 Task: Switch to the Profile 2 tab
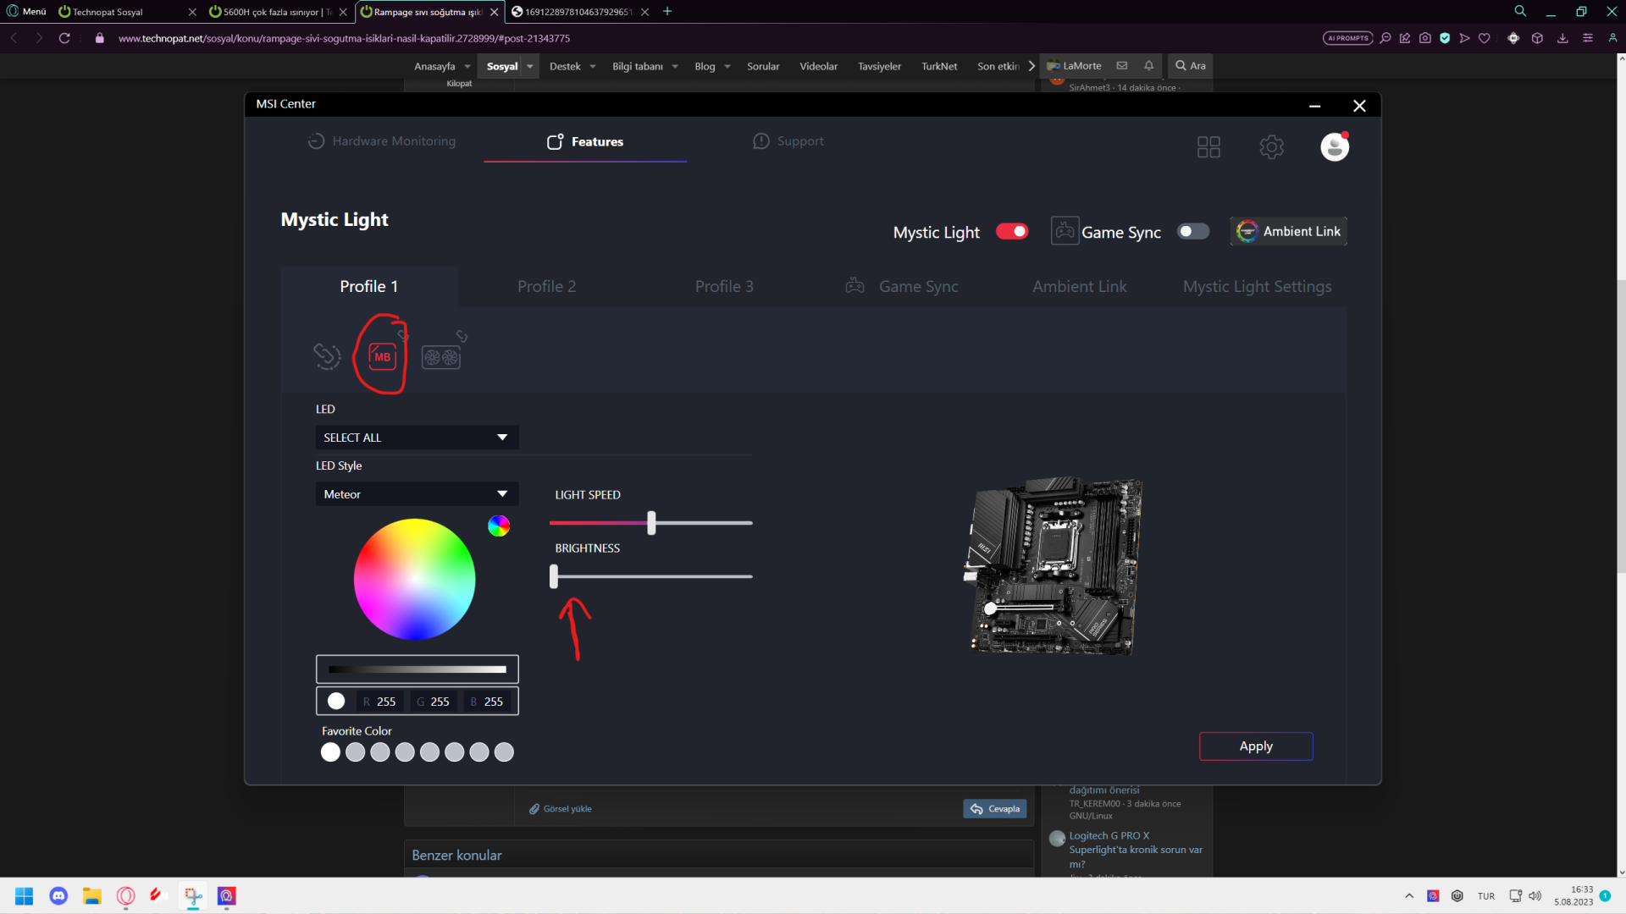coord(546,287)
